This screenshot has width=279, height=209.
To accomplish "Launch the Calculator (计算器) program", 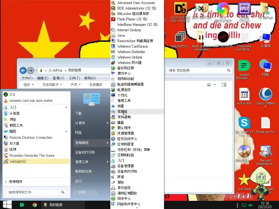I will click(x=37, y=113).
